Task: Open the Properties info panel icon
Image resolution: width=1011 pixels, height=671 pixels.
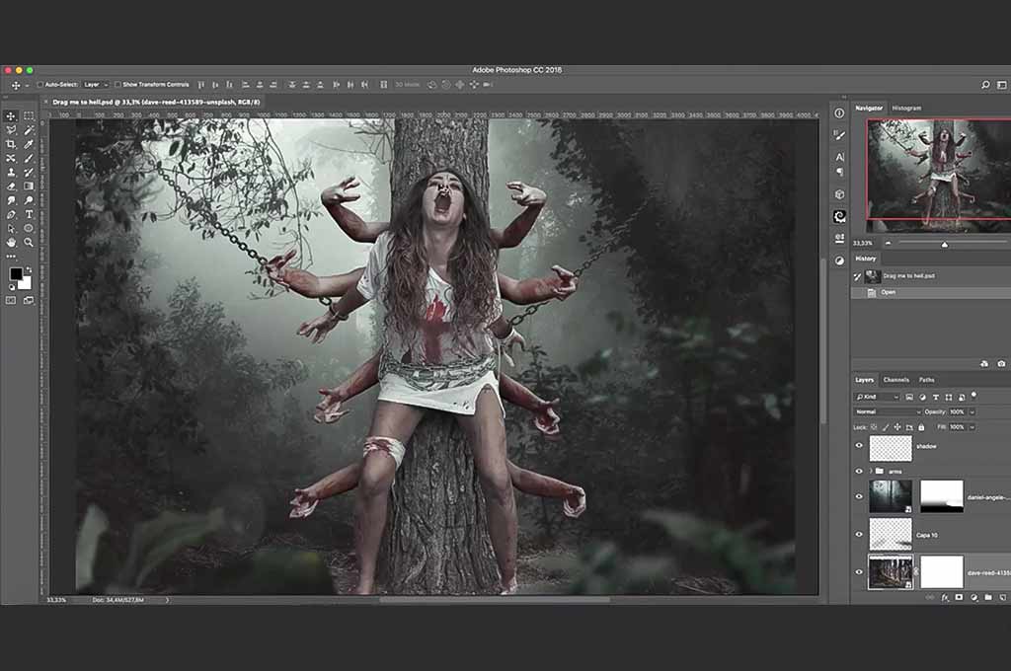Action: coord(839,112)
